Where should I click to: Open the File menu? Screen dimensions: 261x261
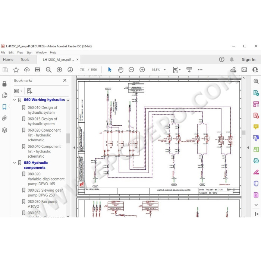coord(3,53)
